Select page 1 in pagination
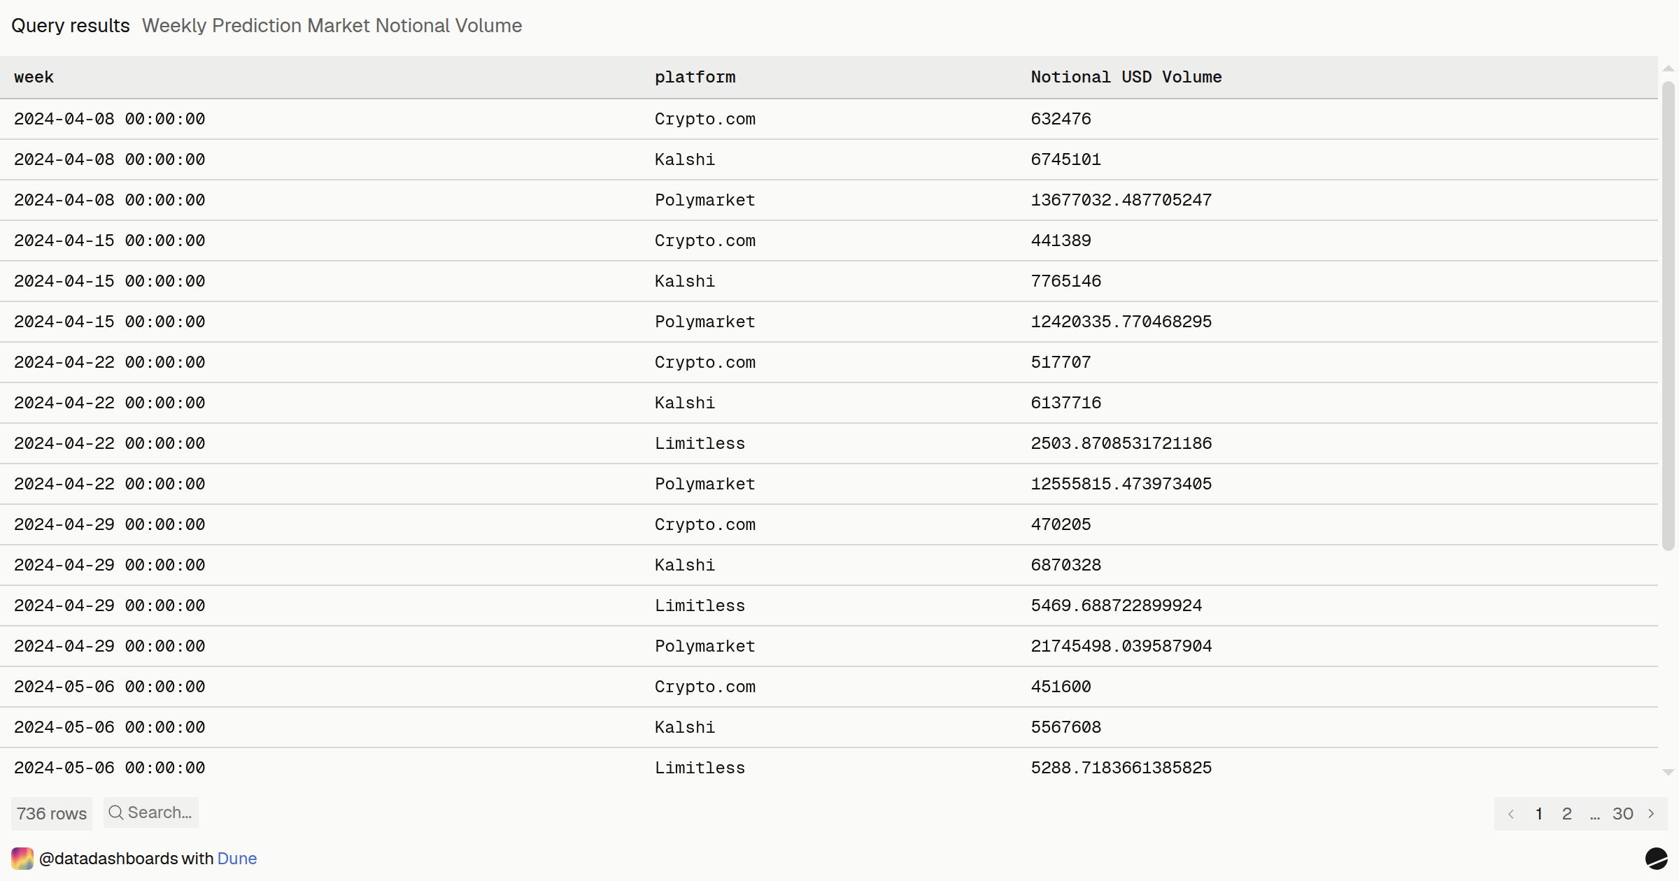The image size is (1679, 881). click(1539, 814)
